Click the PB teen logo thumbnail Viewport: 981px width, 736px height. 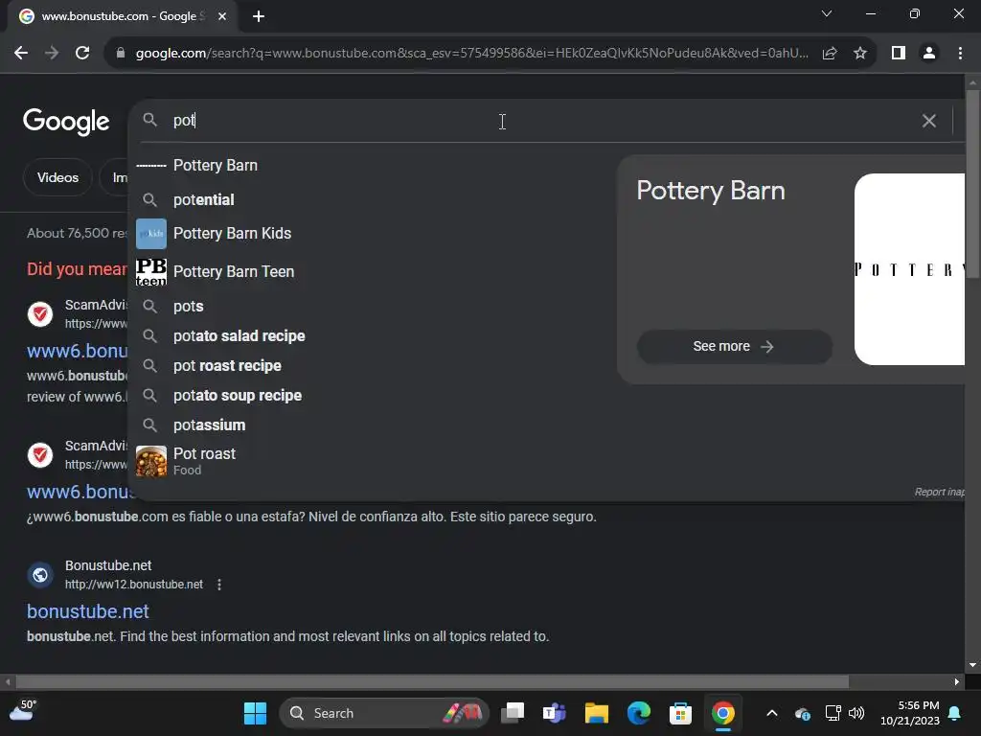click(151, 271)
